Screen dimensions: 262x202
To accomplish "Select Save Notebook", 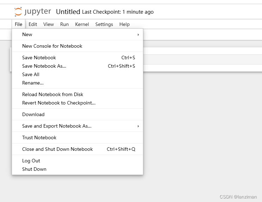I will pos(77,58).
